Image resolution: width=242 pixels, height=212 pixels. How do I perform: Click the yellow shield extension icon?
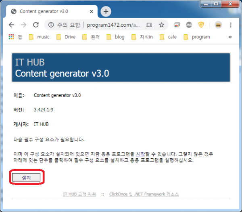201,25
